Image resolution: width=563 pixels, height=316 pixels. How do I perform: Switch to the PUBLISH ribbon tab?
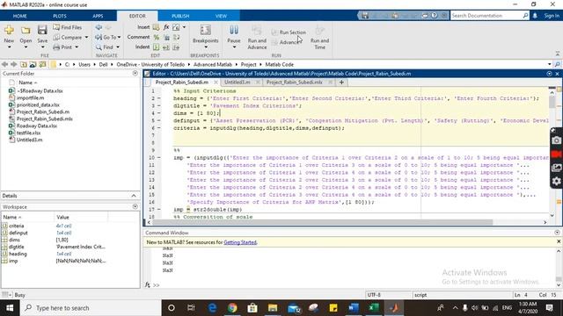[x=180, y=16]
